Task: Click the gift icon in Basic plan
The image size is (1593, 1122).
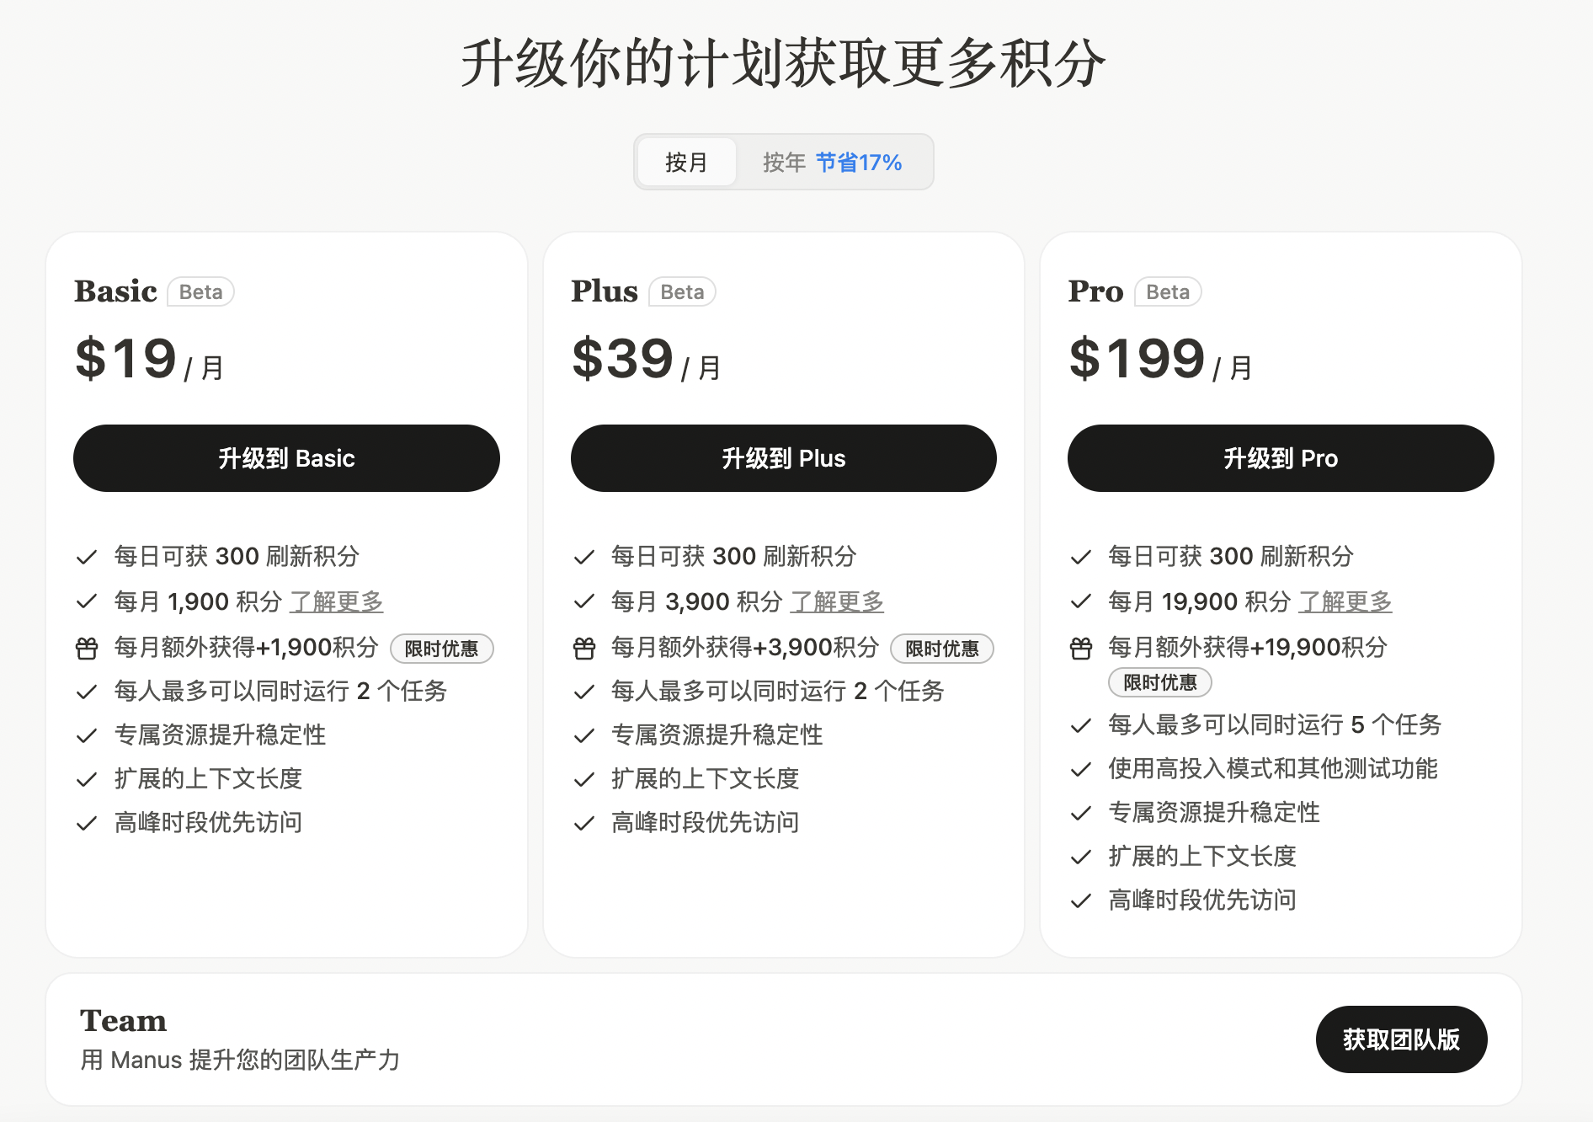Action: (x=87, y=649)
